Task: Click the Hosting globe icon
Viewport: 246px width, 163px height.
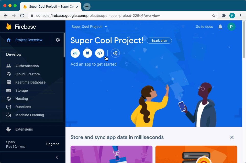Action: pyautogui.click(x=9, y=99)
